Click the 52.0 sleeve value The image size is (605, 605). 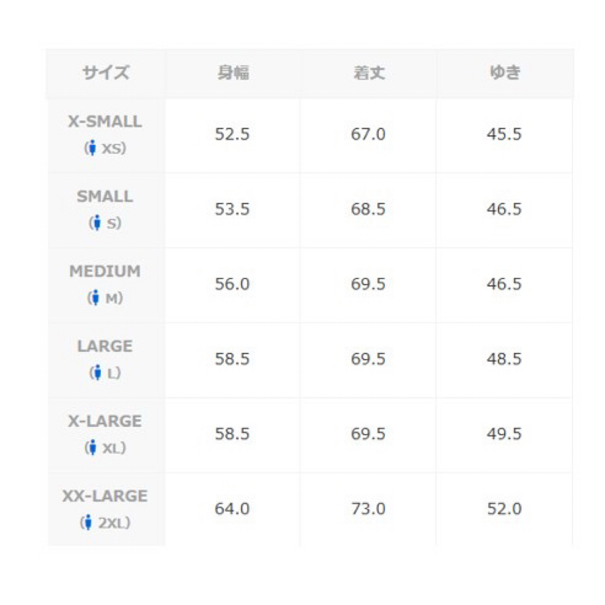[x=504, y=509]
